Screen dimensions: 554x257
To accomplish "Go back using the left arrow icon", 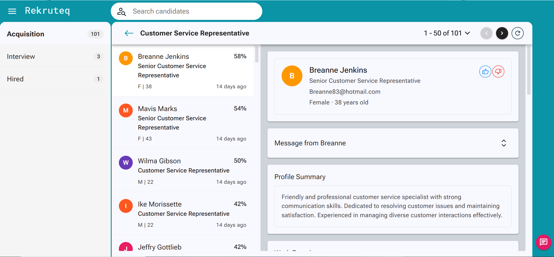I will (x=129, y=33).
